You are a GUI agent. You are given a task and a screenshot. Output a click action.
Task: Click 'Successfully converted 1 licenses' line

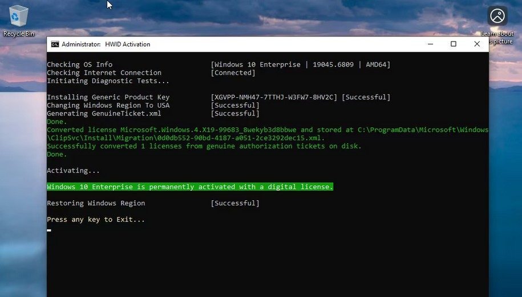[x=204, y=146]
